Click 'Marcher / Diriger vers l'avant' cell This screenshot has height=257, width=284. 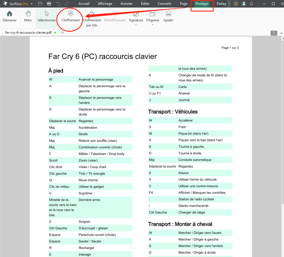200,233
